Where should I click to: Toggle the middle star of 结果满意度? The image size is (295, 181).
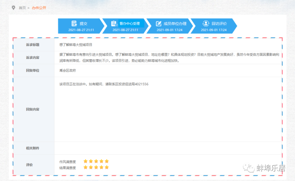click(x=96, y=167)
